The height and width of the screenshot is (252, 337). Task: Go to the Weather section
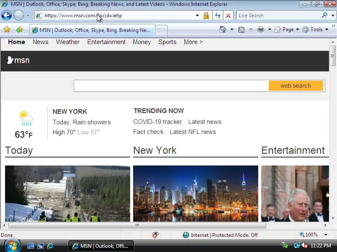68,42
